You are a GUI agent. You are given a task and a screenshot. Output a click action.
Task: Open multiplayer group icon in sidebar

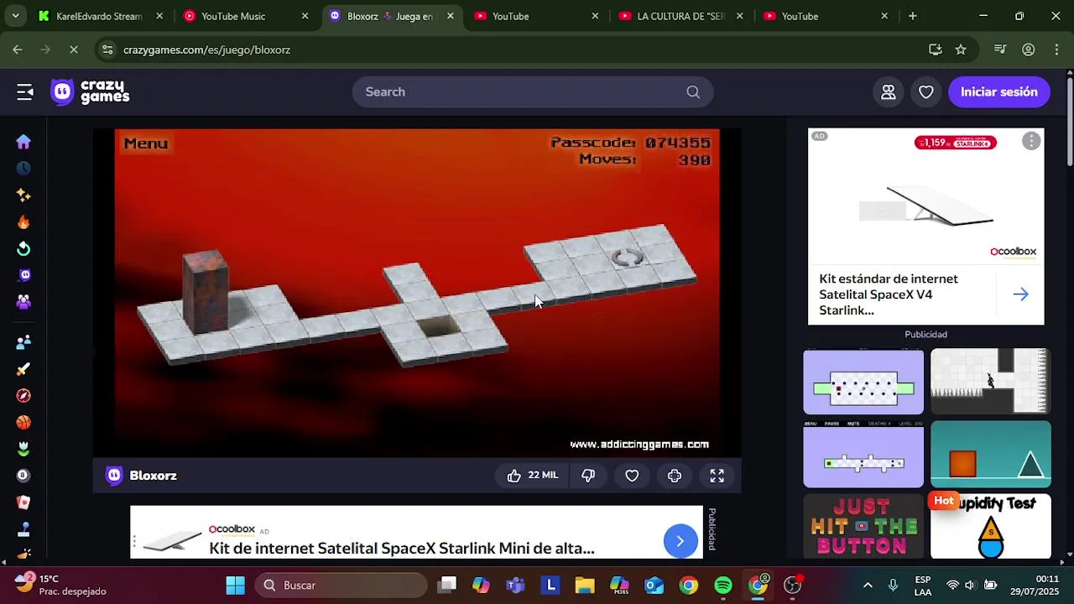23,302
